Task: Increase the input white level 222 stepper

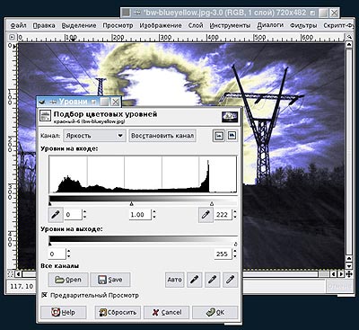Action: pos(234,212)
